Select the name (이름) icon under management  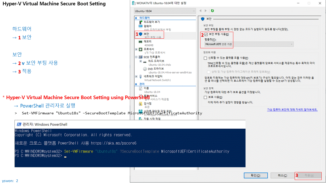click(141, 88)
